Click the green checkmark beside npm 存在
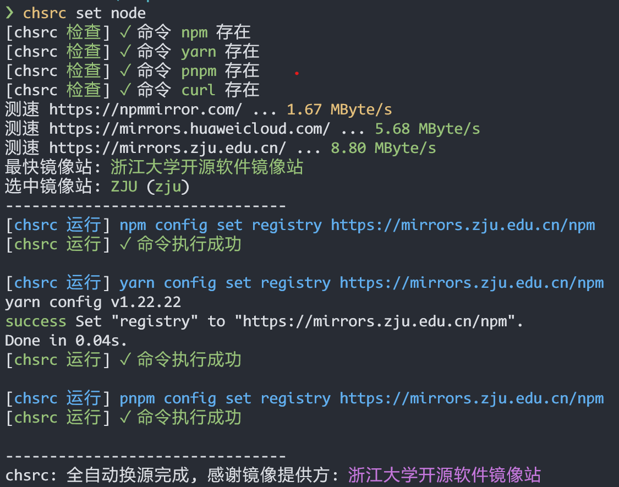The width and height of the screenshot is (619, 487). [x=125, y=32]
